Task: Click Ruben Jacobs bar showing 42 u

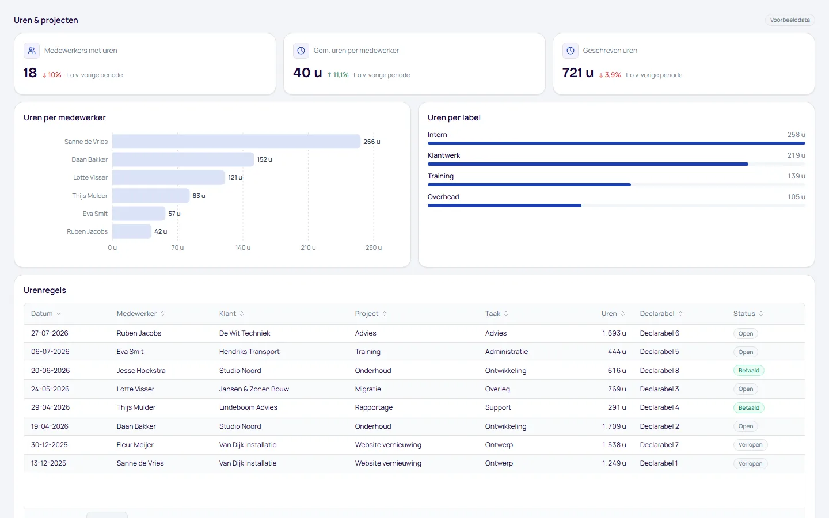Action: (x=132, y=231)
